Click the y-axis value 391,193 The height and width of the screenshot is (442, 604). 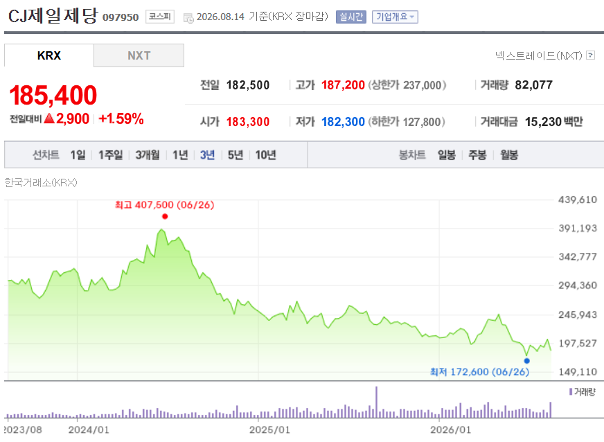[578, 228]
